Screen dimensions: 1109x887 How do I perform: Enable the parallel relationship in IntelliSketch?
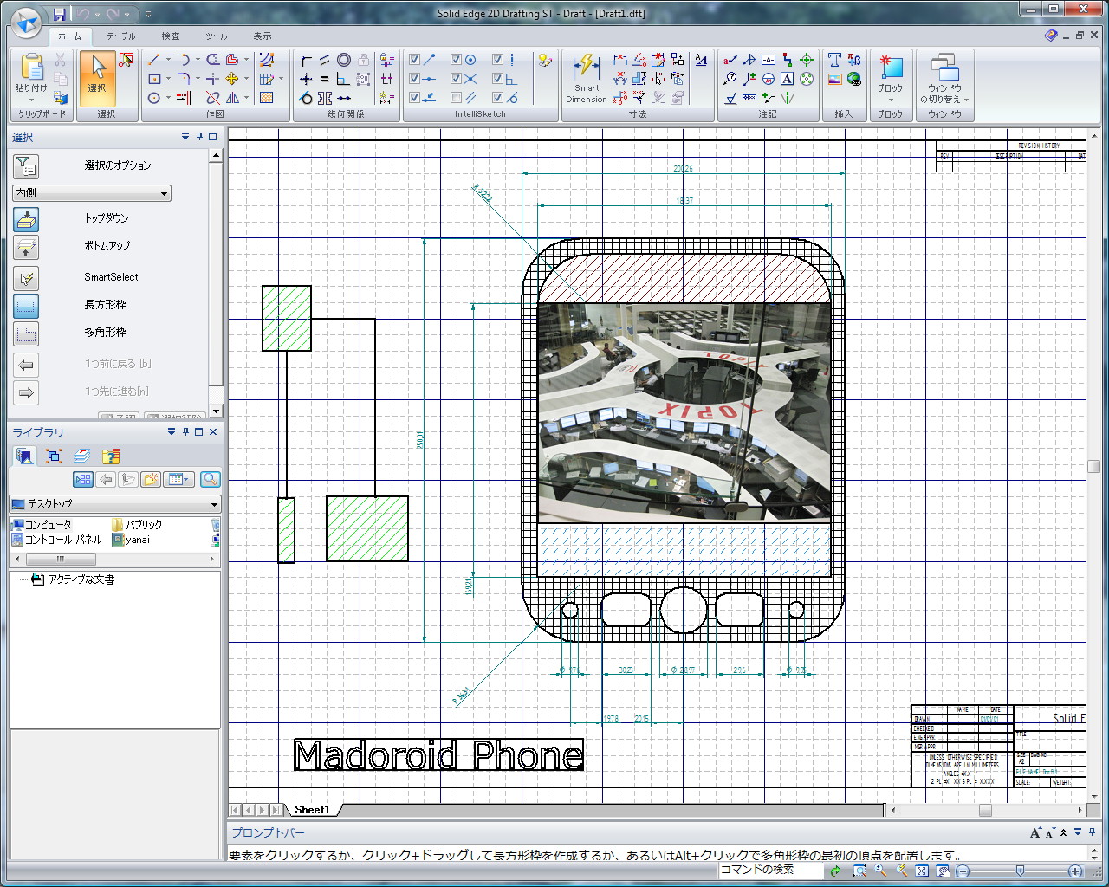coord(456,97)
